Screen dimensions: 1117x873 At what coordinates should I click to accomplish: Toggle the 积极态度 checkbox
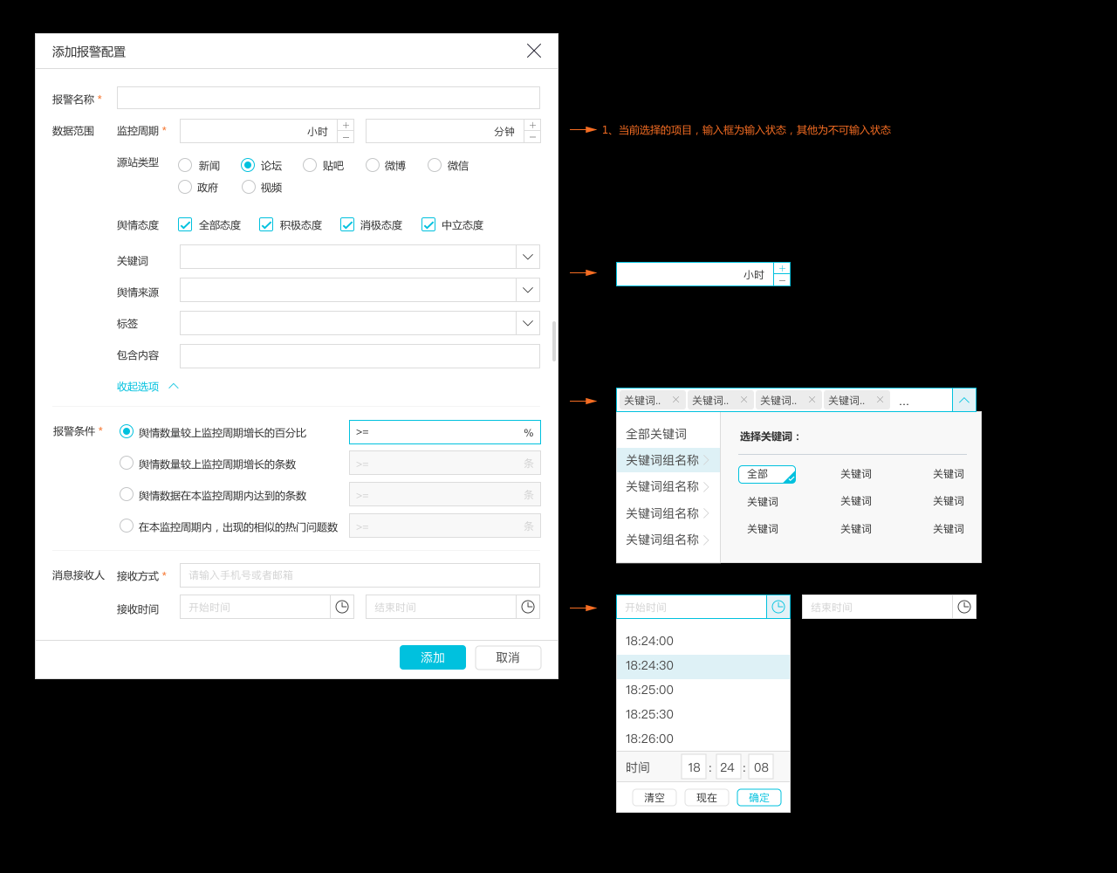[x=266, y=224]
